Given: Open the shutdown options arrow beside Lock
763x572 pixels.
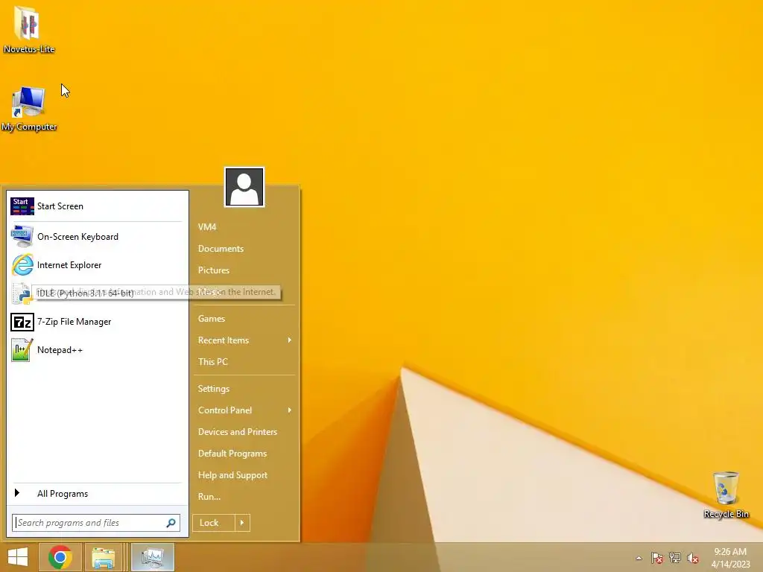Looking at the screenshot, I should (x=242, y=523).
